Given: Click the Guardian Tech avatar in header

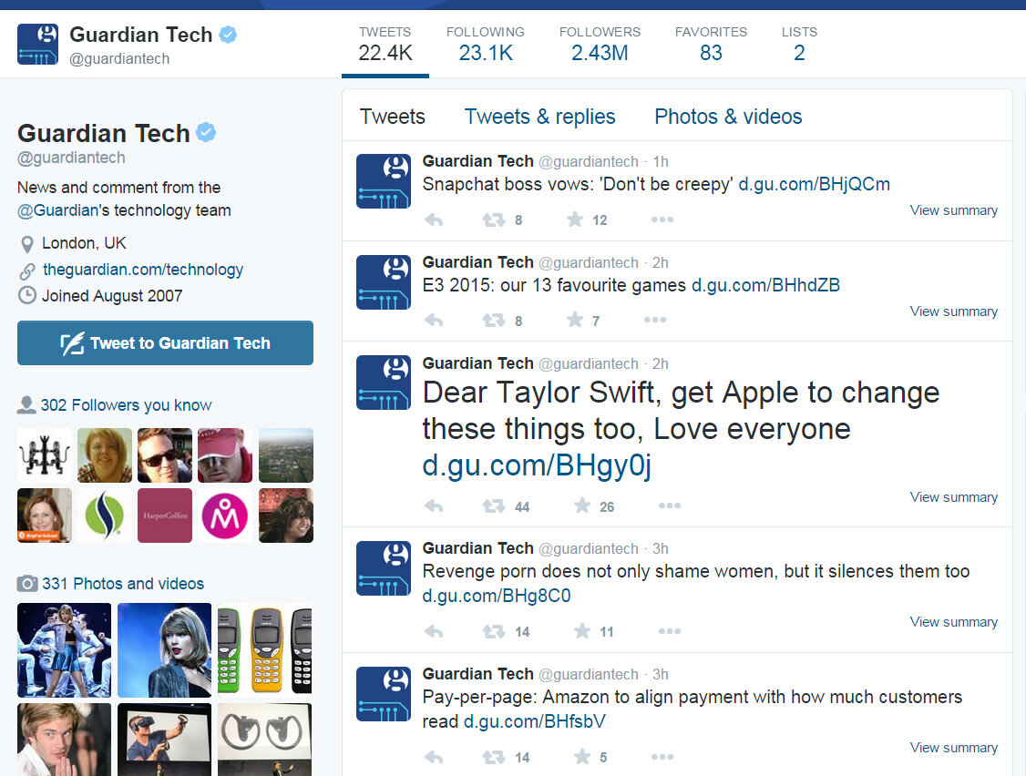Looking at the screenshot, I should click(x=37, y=45).
